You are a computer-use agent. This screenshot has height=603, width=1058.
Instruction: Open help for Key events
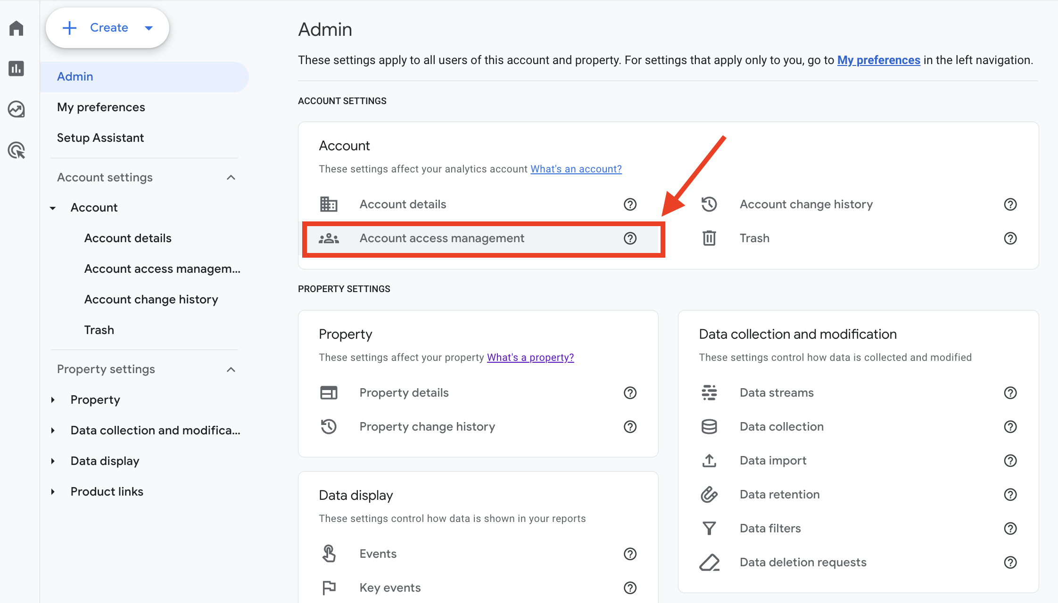630,587
